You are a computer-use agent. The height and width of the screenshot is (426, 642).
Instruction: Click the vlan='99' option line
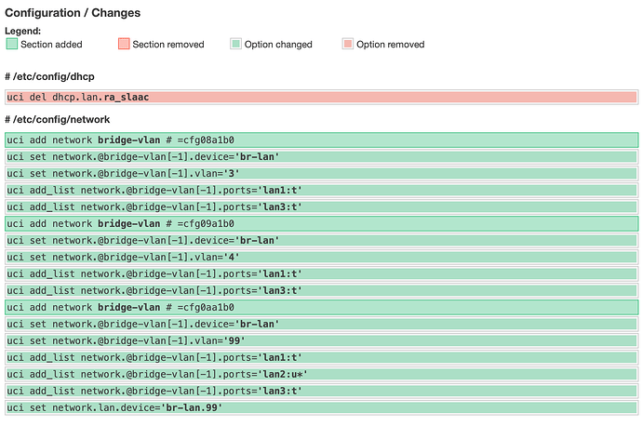[321, 340]
